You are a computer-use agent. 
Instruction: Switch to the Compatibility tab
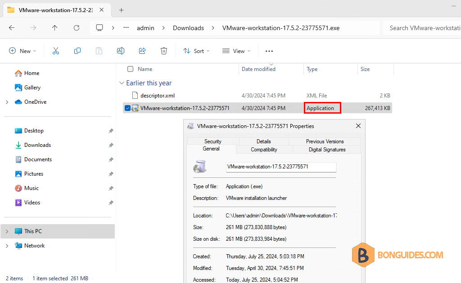pyautogui.click(x=264, y=150)
